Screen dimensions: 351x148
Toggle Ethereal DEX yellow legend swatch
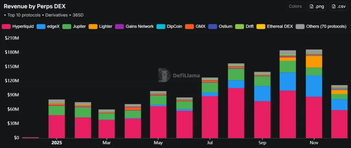(261, 27)
